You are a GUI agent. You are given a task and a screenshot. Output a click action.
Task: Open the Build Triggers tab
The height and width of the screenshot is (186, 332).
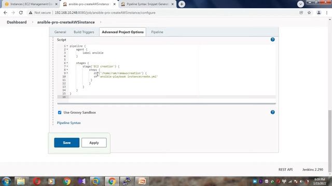point(84,32)
